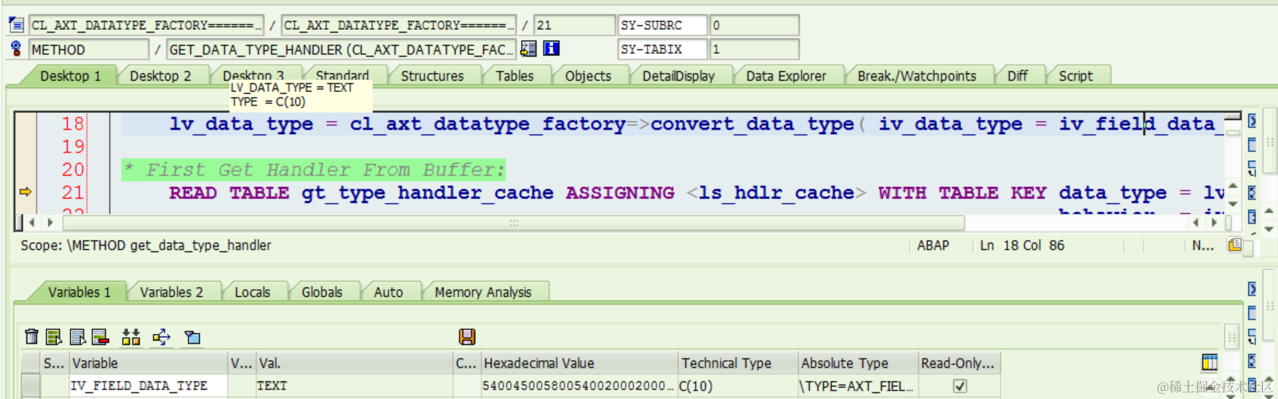This screenshot has width=1278, height=399.
Task: Select the Memory Analysis tab
Action: point(483,292)
